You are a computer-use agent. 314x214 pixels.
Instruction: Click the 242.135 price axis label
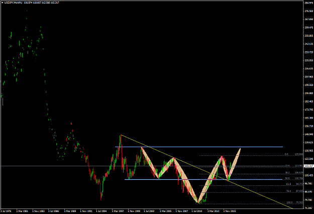click(x=309, y=44)
